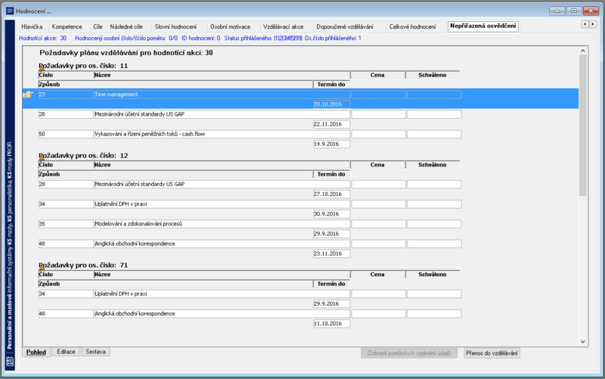Select Uplatnění DPH v praxi for person 12

pyautogui.click(x=222, y=203)
